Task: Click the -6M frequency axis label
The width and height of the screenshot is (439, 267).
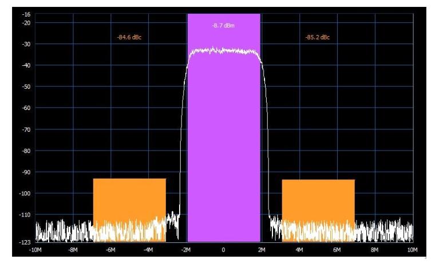Action: 110,250
